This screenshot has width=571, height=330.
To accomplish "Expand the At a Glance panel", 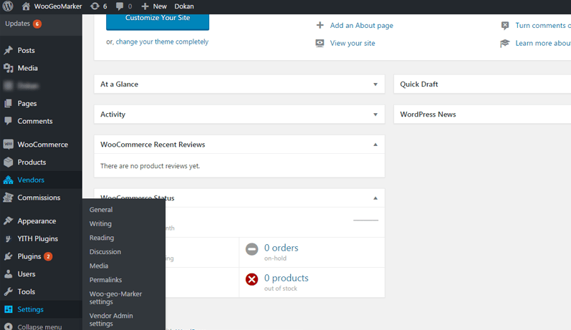I will click(375, 84).
